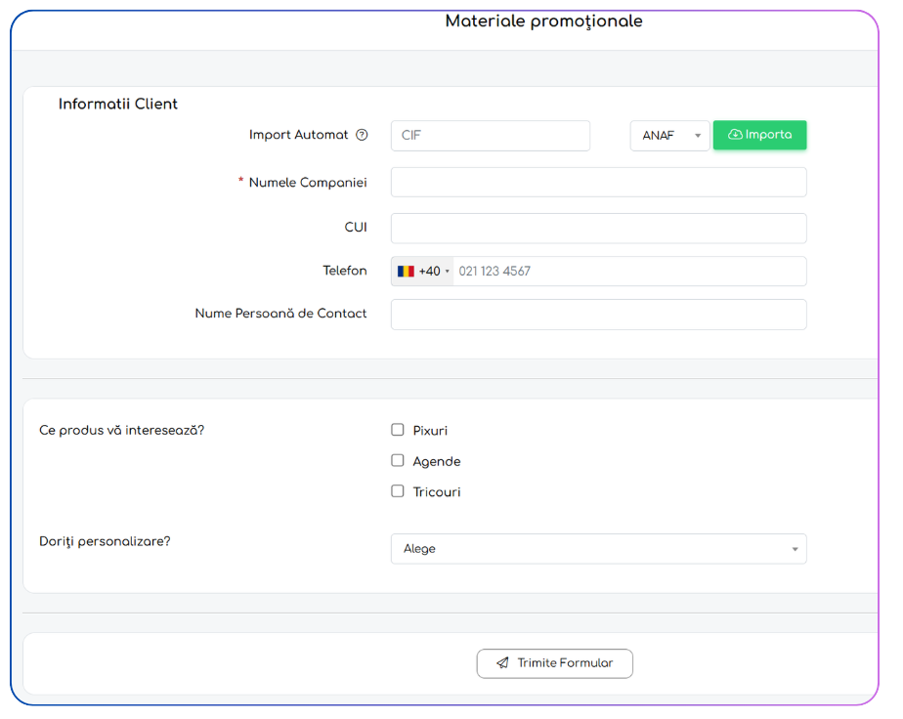Screen dimensions: 903x719
Task: Enable the Tricouri checkbox
Action: coord(398,491)
